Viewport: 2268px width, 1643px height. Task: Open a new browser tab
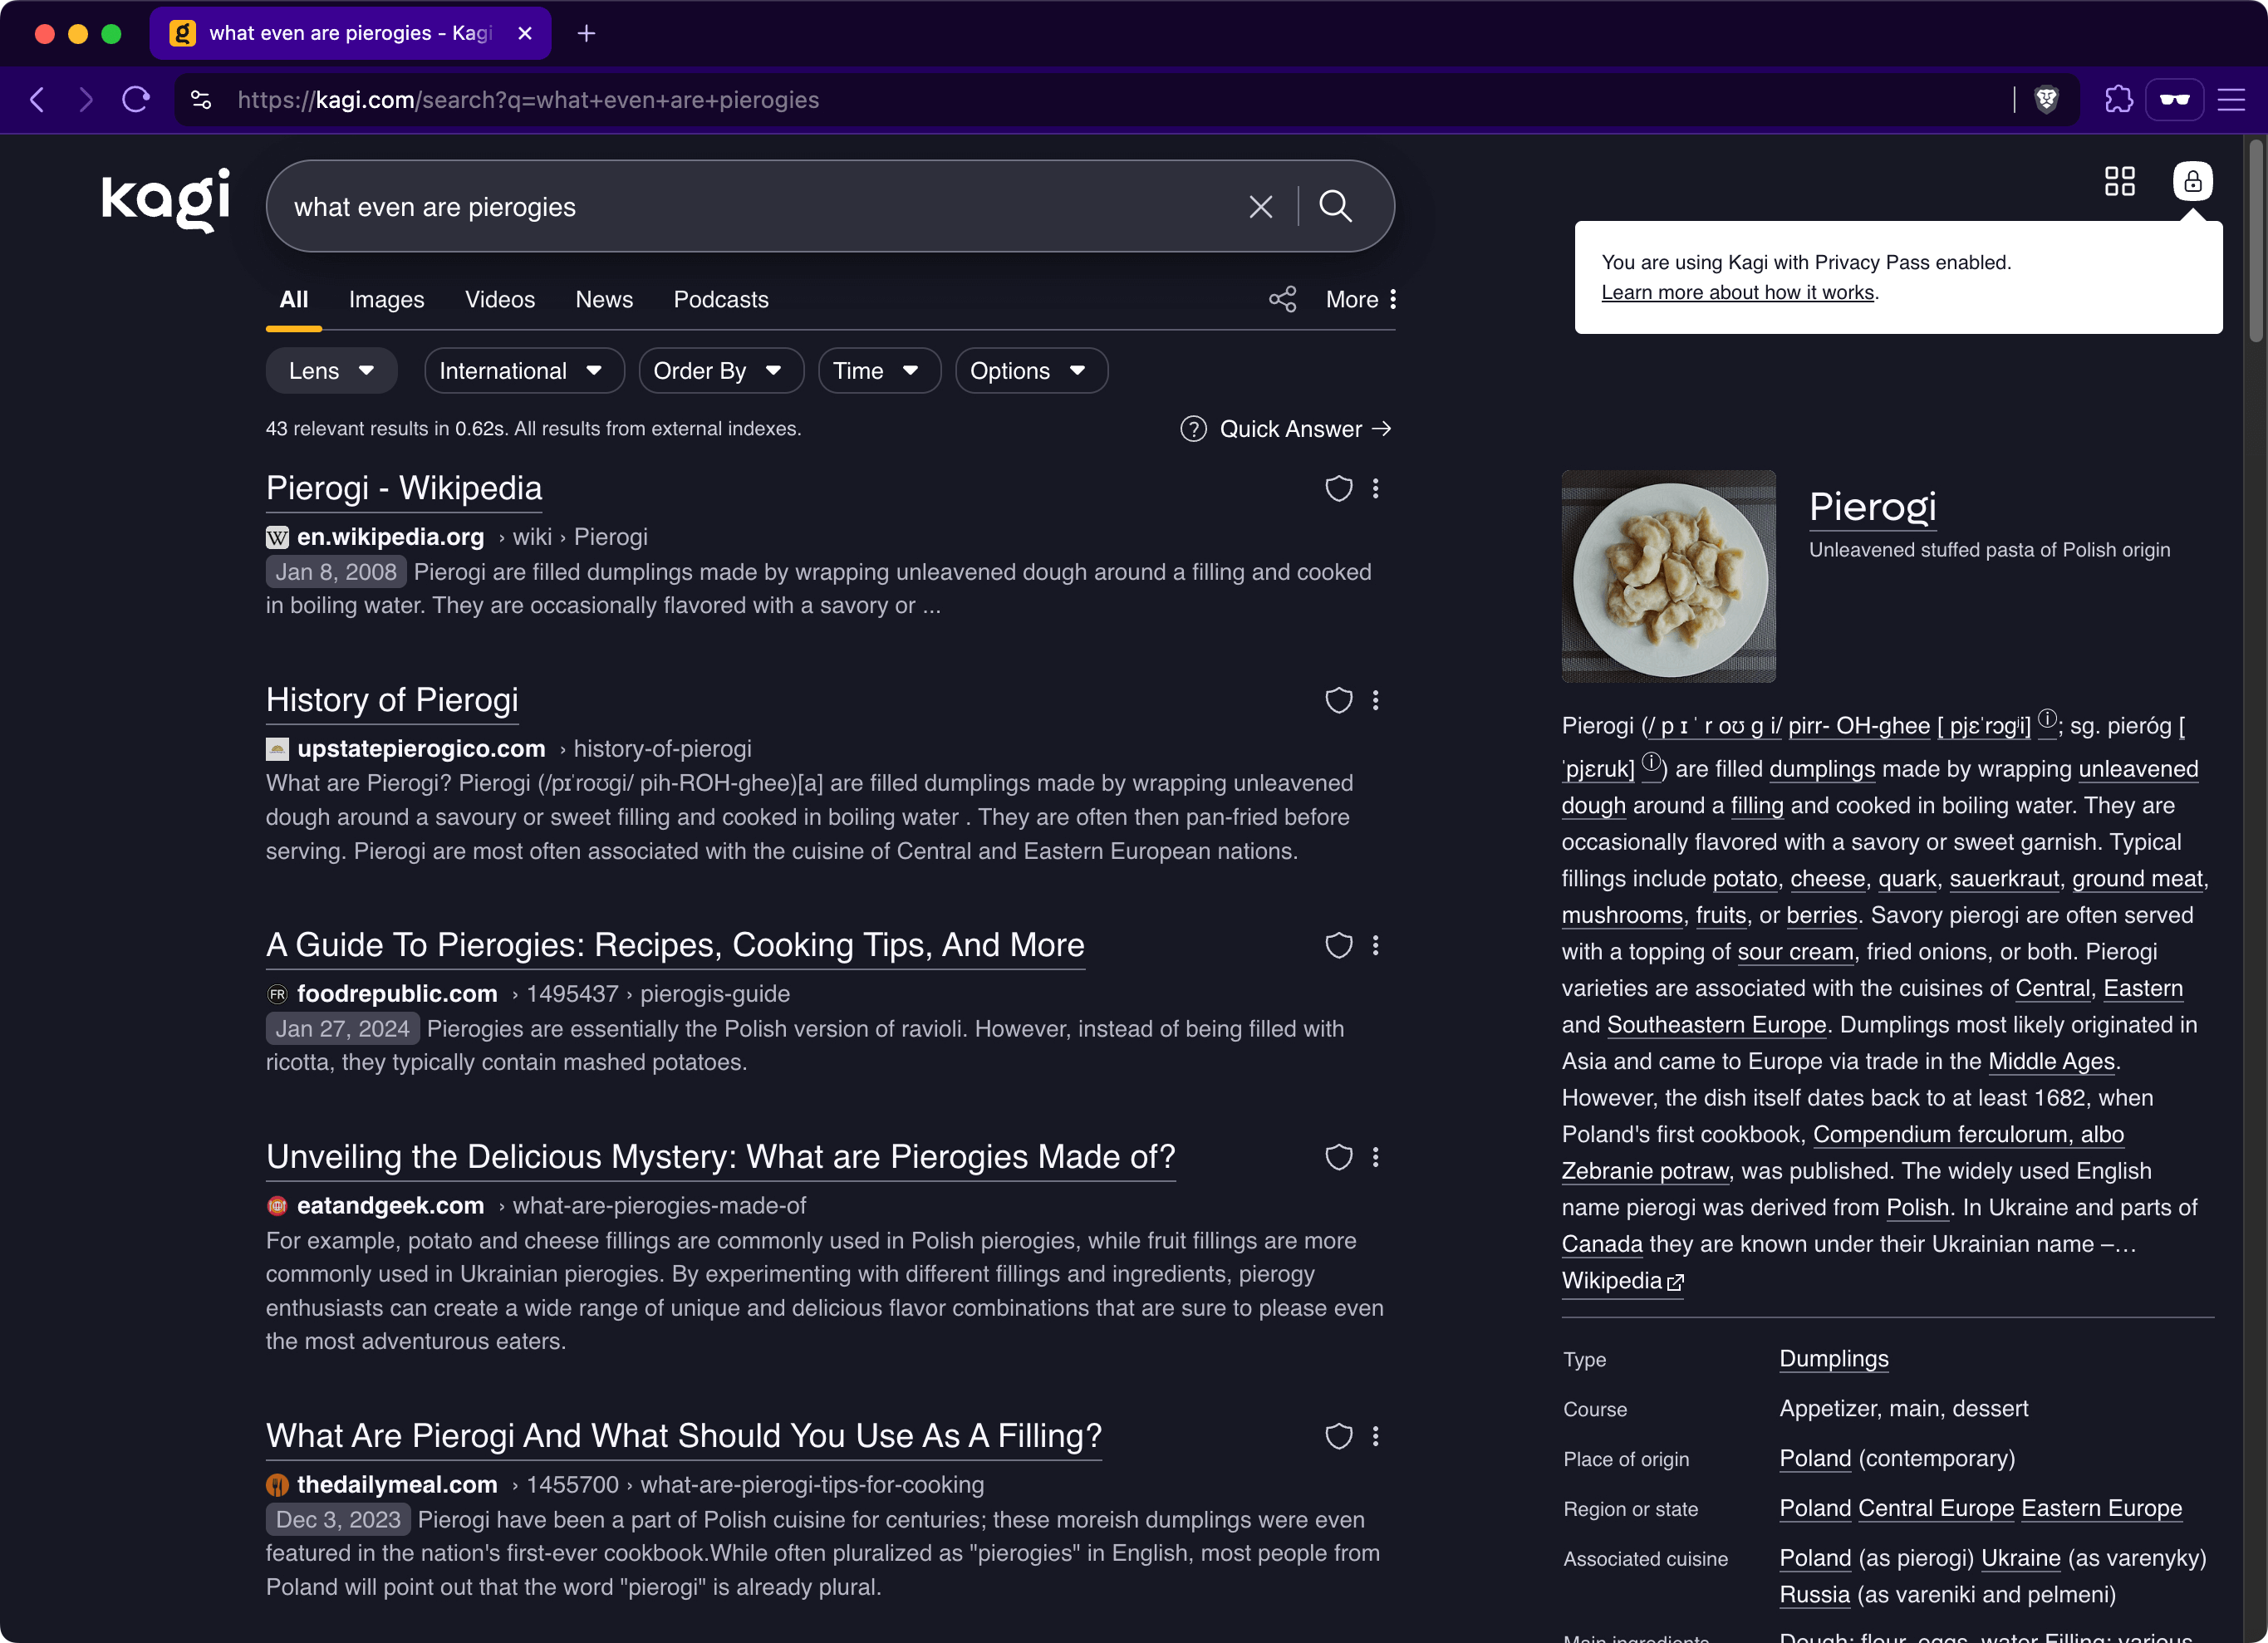[587, 33]
